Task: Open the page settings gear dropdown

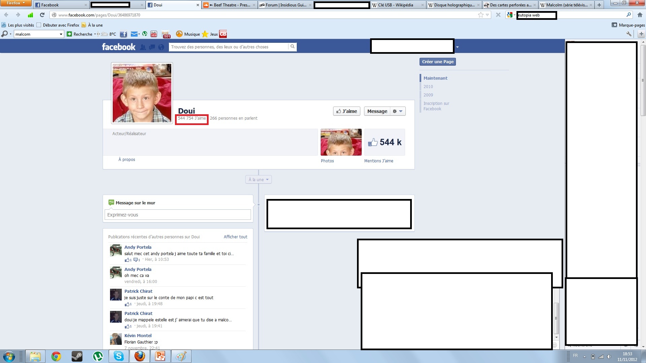Action: click(x=398, y=111)
